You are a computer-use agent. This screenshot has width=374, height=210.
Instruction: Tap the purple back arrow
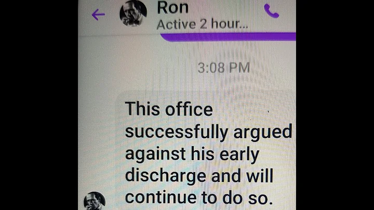coord(98,15)
